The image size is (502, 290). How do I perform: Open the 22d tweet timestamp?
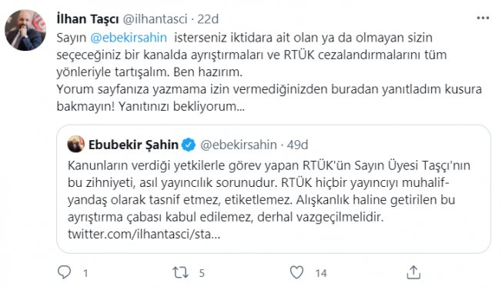point(208,19)
